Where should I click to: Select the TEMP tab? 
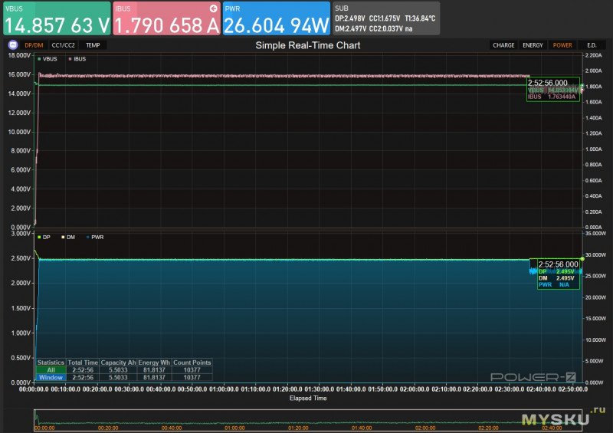(x=93, y=45)
